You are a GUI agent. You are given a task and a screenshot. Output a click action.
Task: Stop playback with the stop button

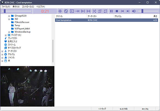117,11
